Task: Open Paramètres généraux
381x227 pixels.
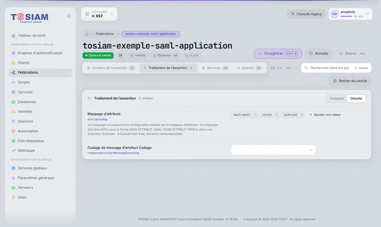Action: click(x=40, y=178)
